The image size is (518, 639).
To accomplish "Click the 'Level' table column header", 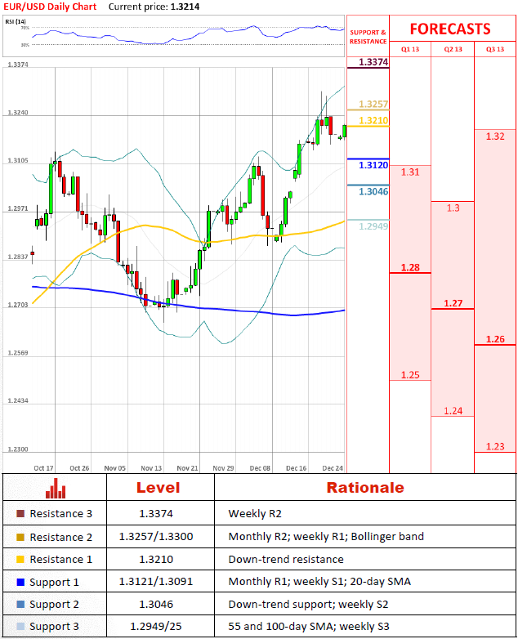I will 158,488.
